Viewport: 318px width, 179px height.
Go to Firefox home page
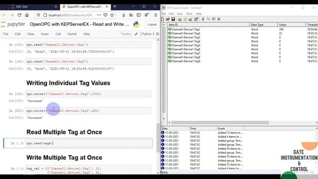coord(27,15)
